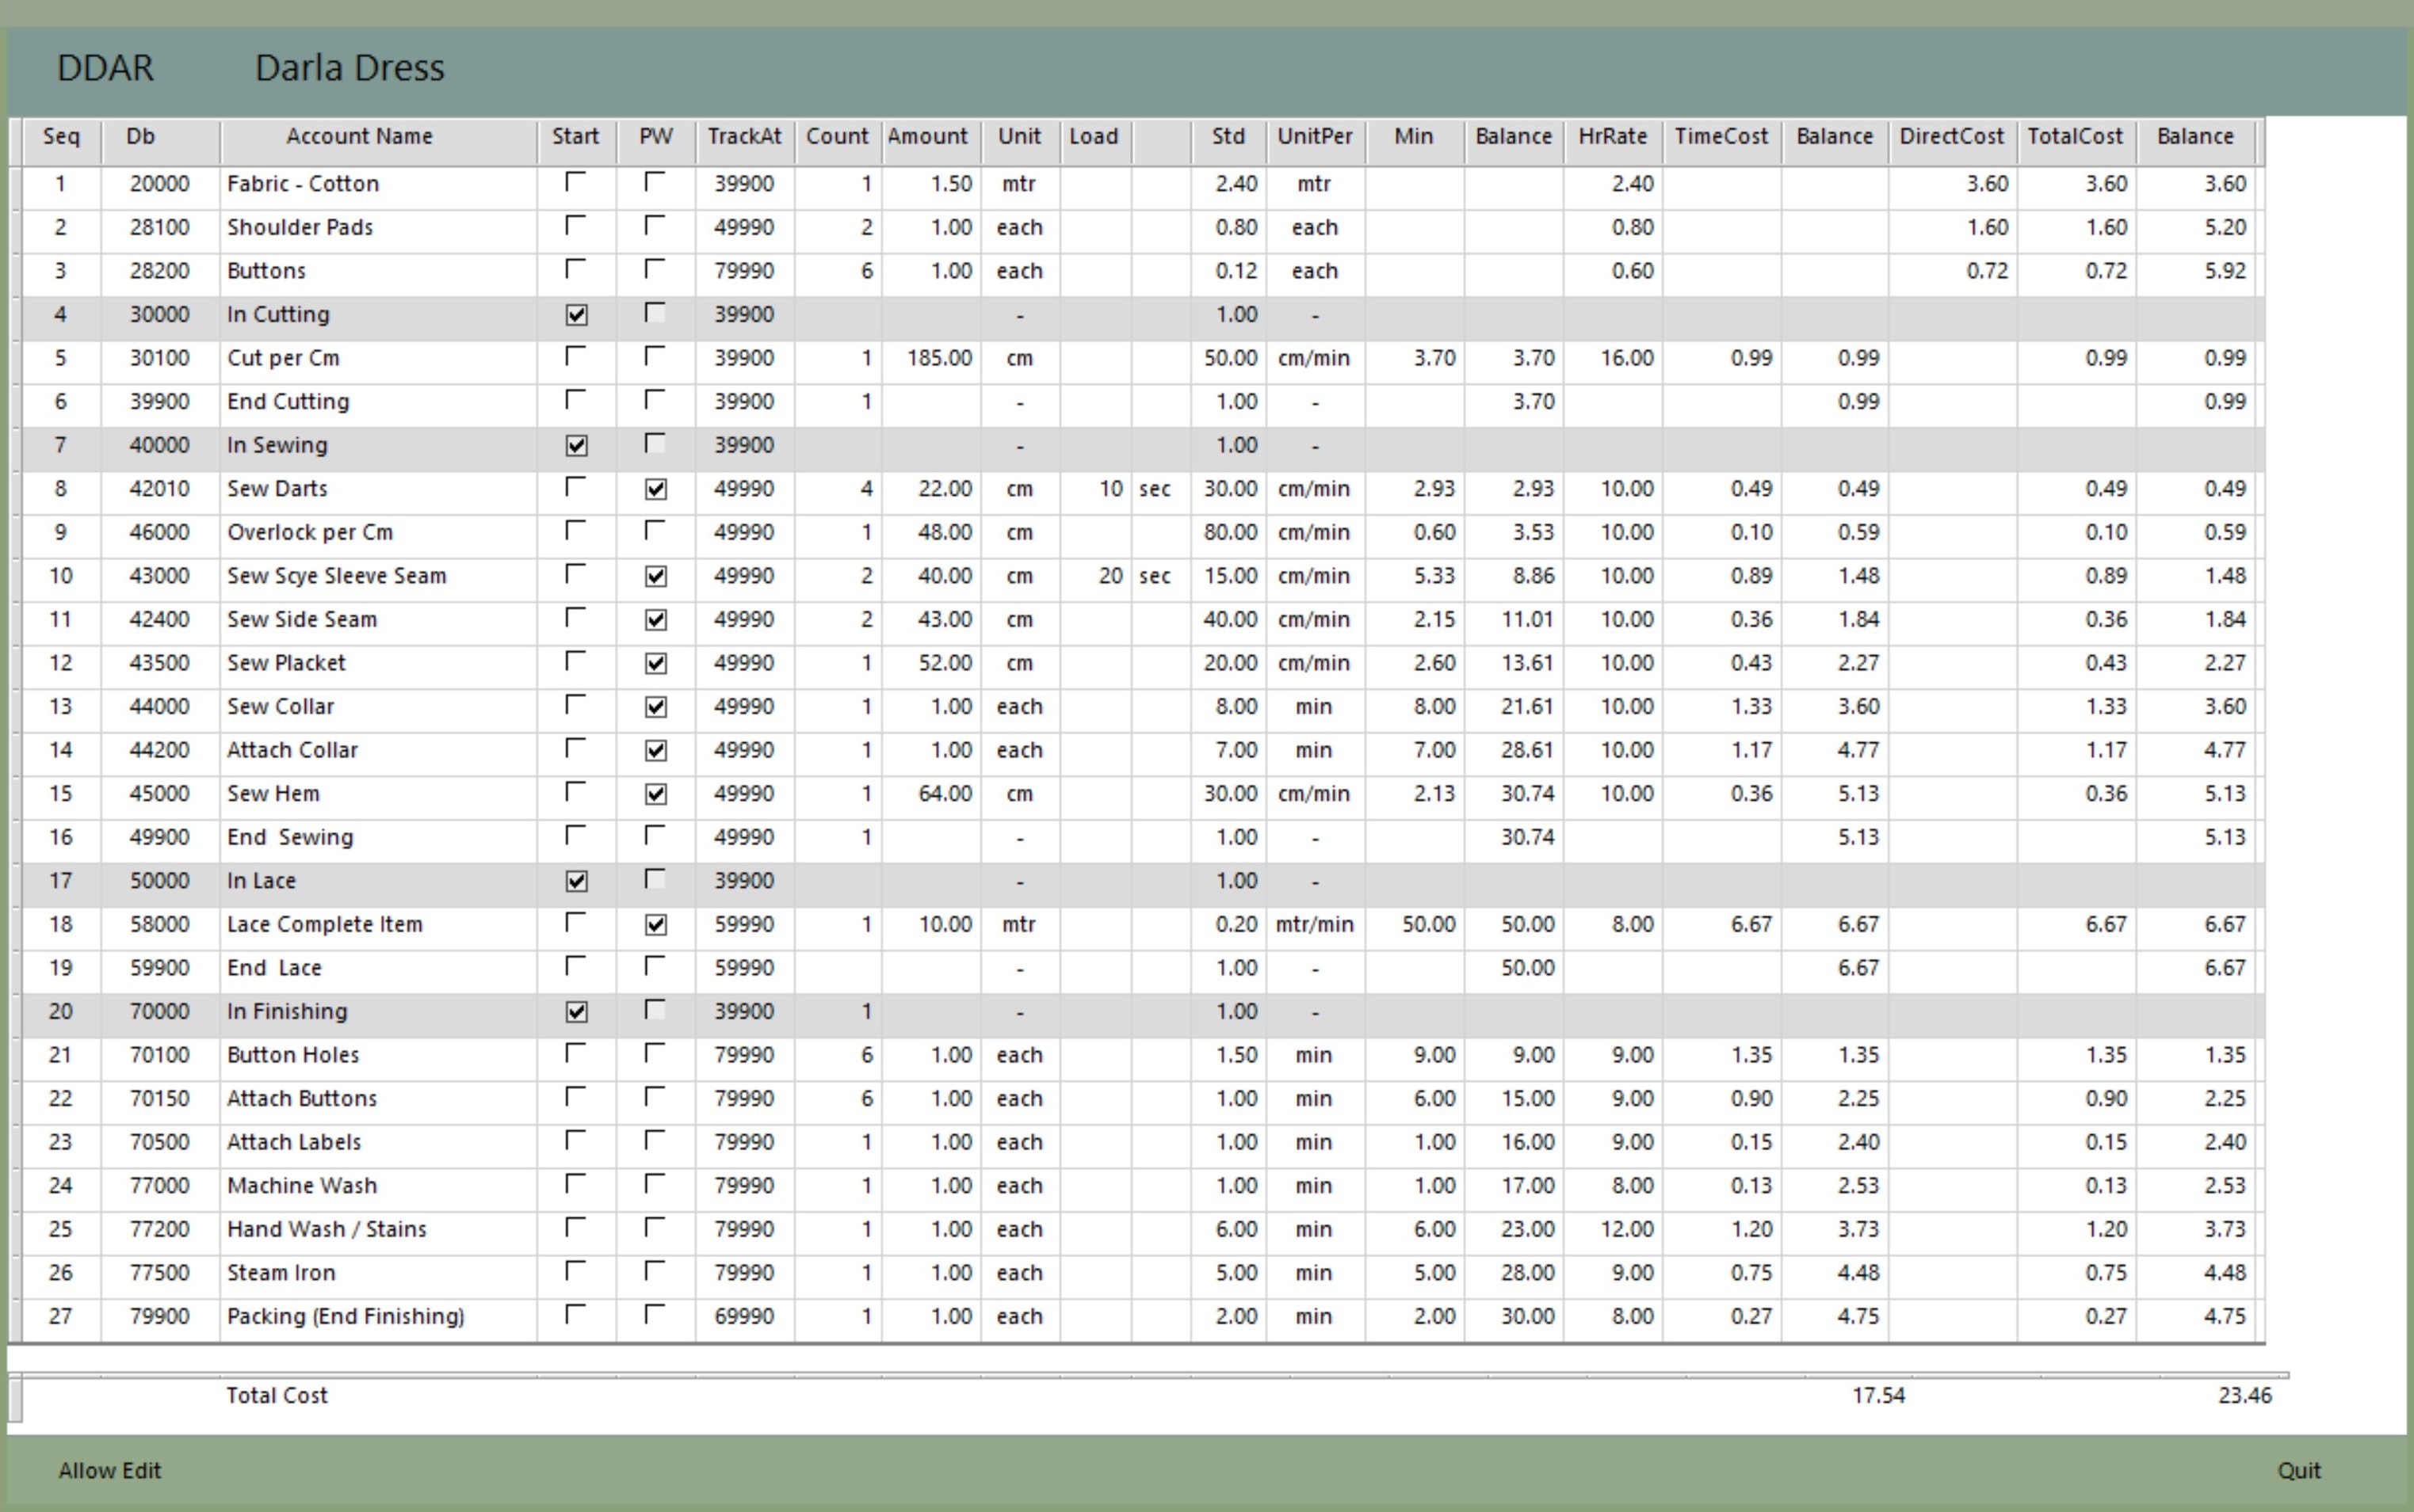Image resolution: width=2414 pixels, height=1512 pixels.
Task: Click the DirectCost column header
Action: tap(1951, 137)
